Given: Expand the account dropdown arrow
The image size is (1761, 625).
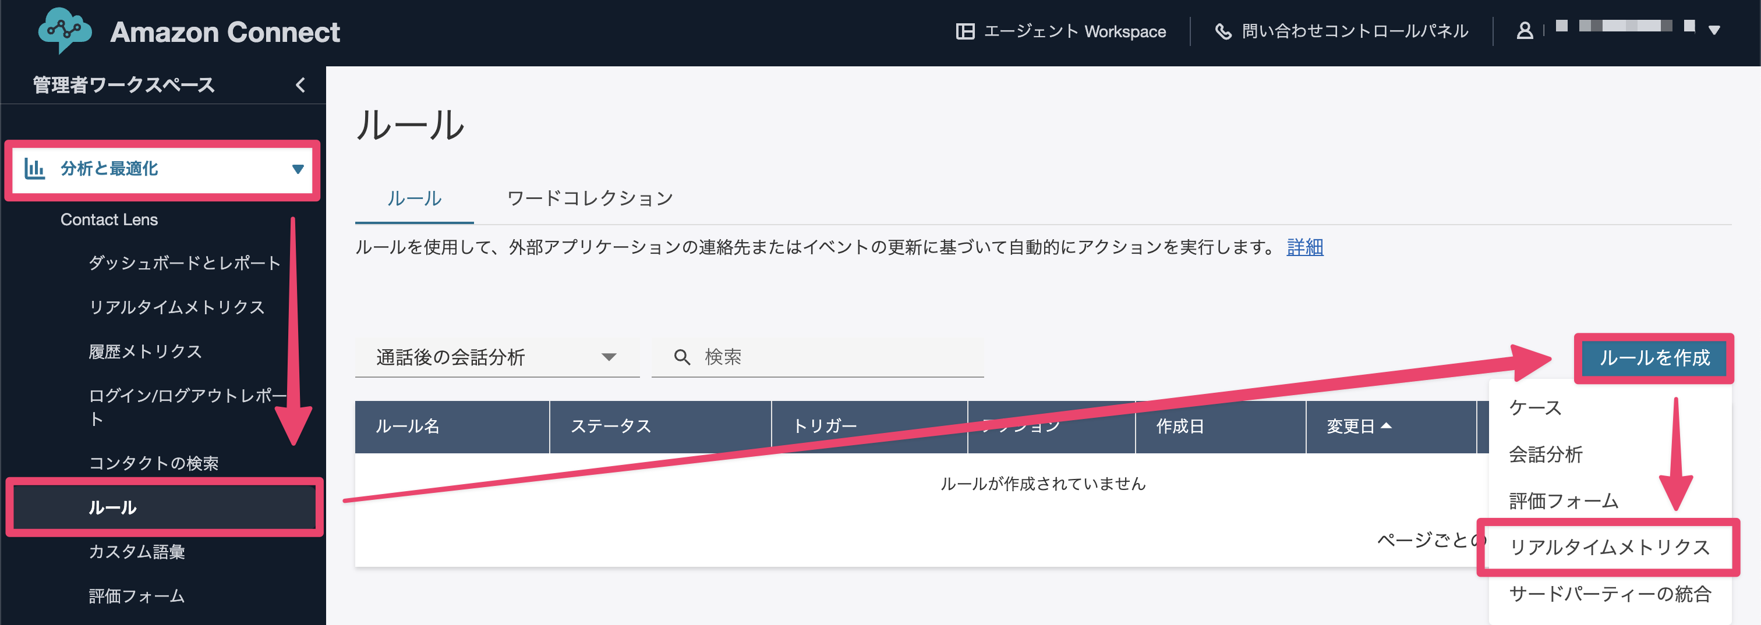Looking at the screenshot, I should 1713,30.
